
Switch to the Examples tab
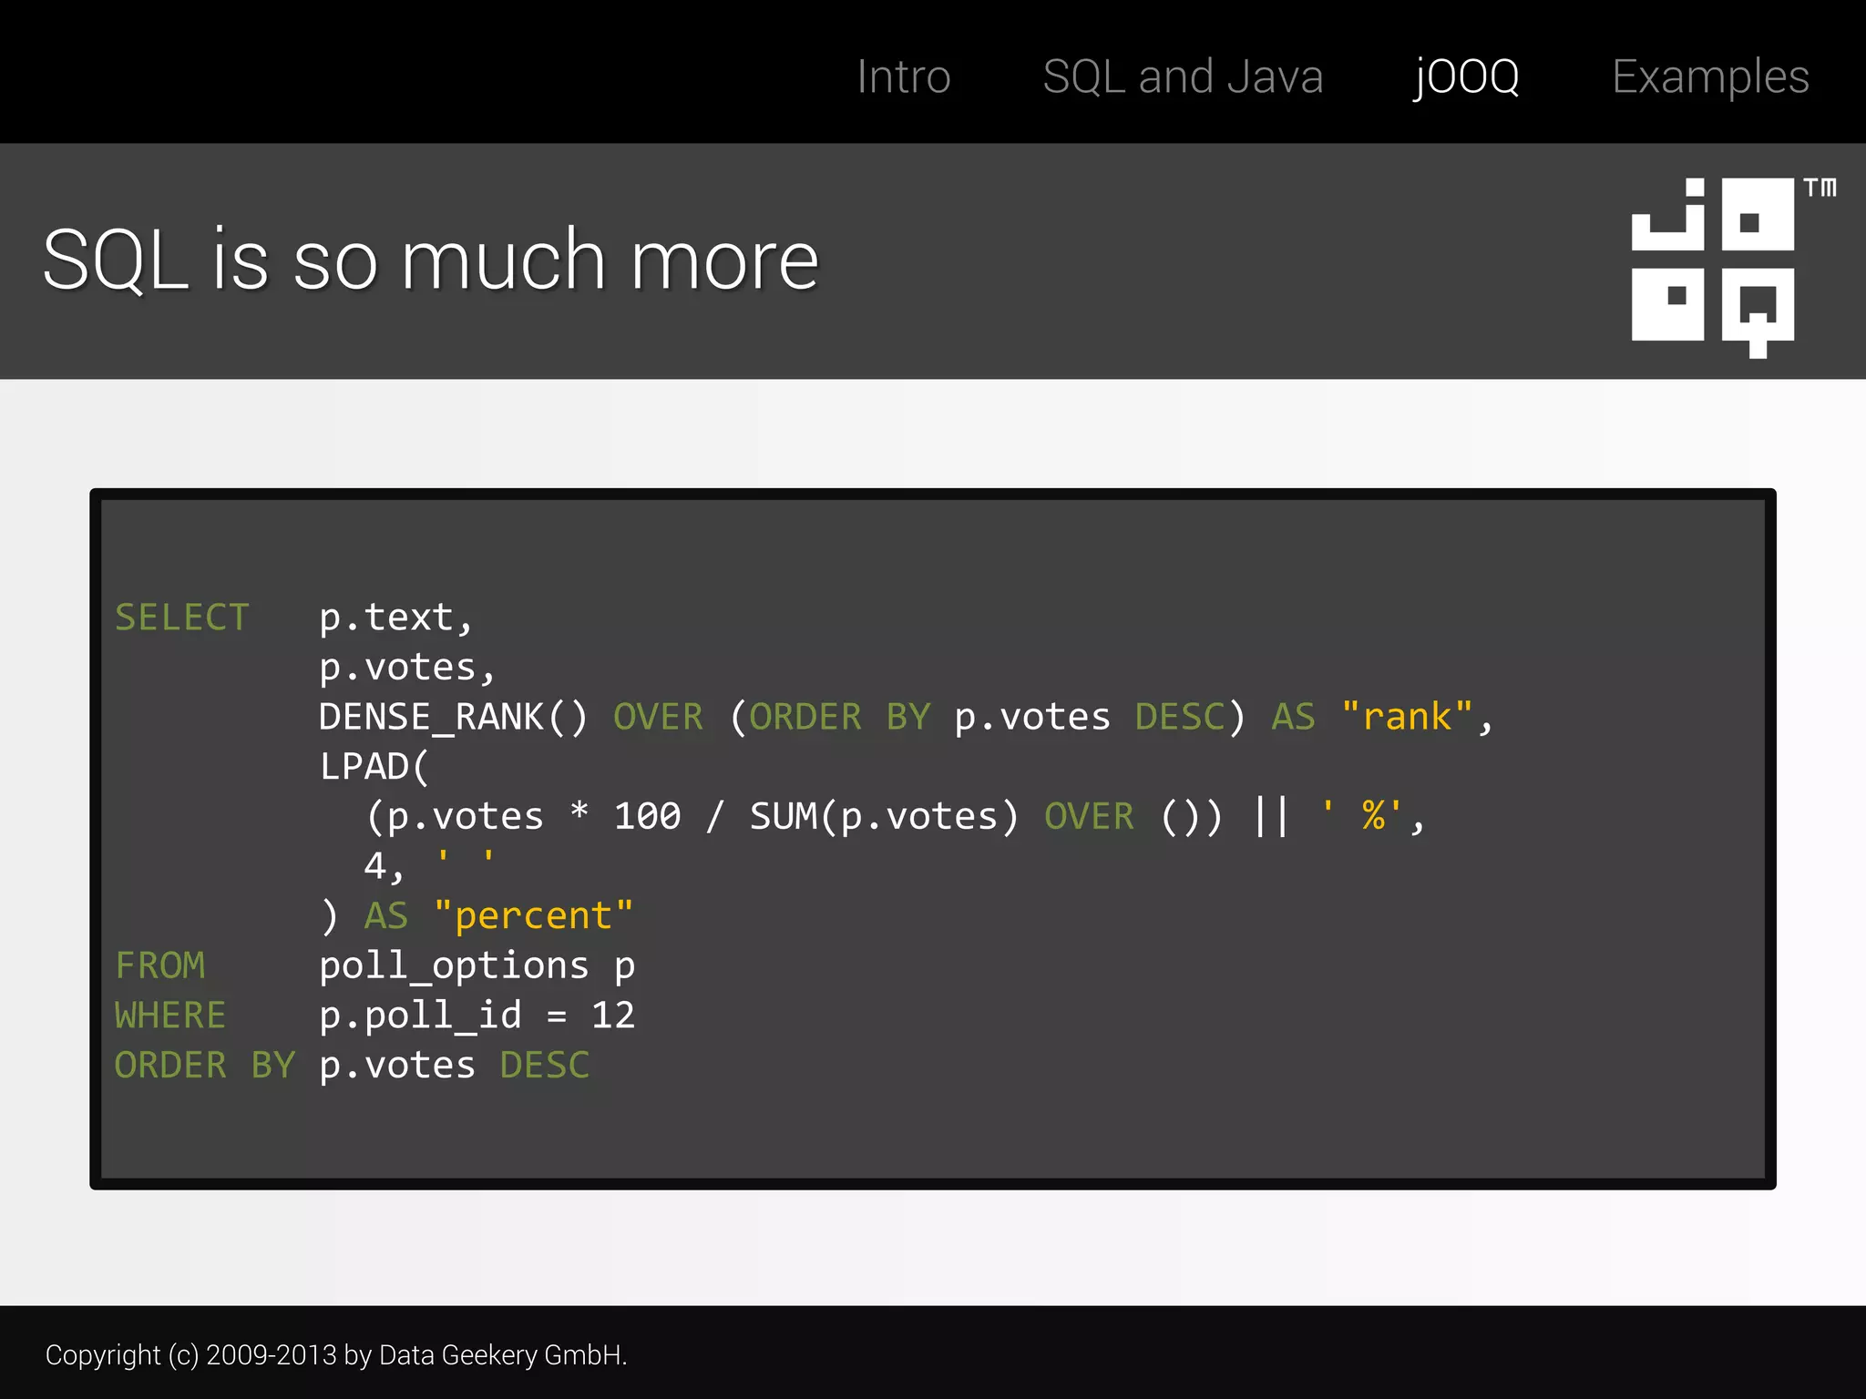pyautogui.click(x=1710, y=77)
